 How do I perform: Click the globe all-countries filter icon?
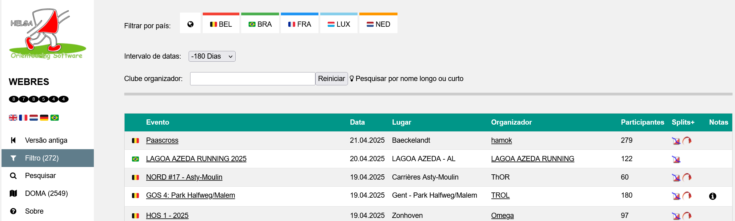coord(190,24)
